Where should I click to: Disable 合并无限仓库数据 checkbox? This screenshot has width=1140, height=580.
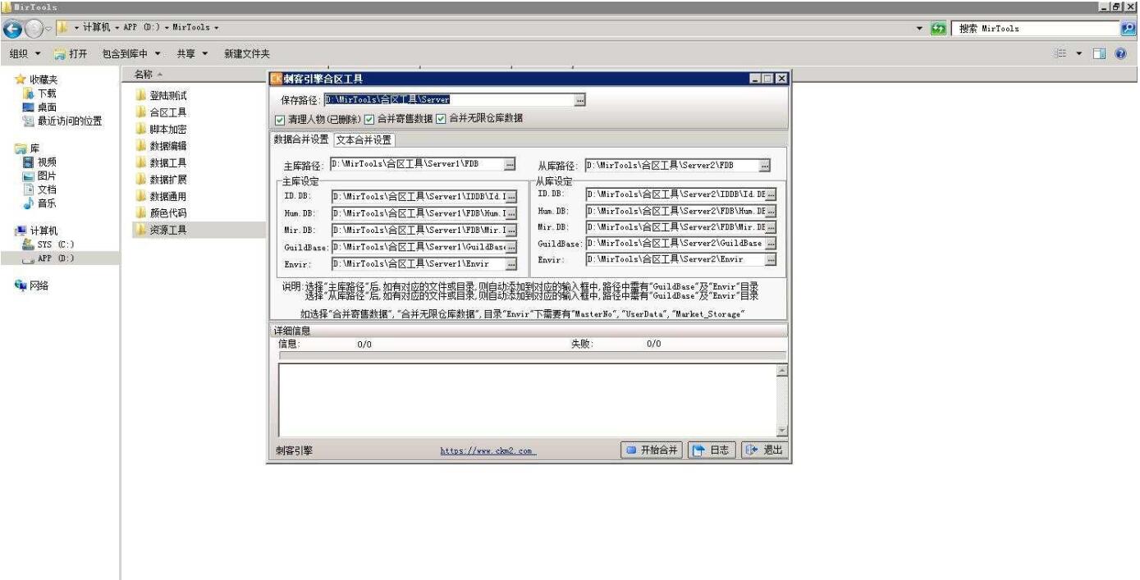[x=442, y=119]
